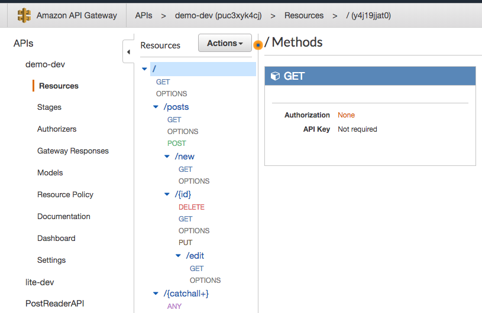Open Gateway Responses page
This screenshot has width=482, height=313.
point(73,151)
